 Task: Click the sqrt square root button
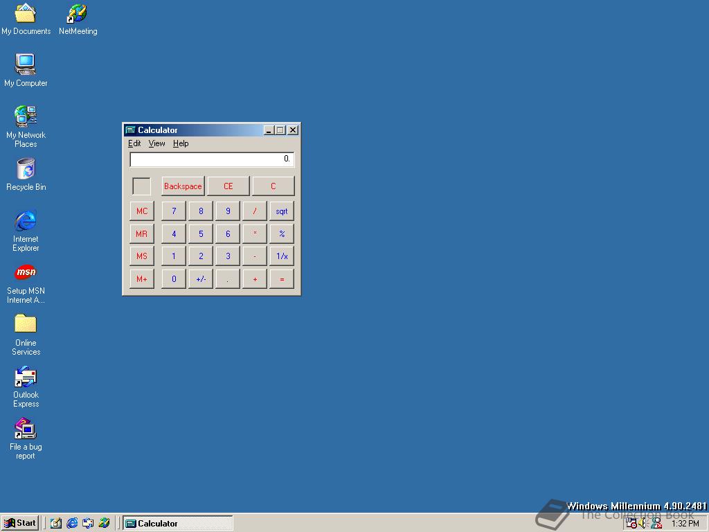click(282, 211)
